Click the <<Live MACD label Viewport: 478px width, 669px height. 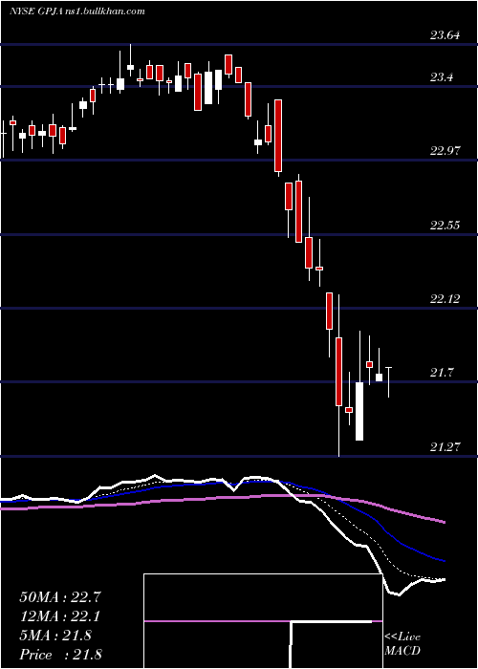402,644
